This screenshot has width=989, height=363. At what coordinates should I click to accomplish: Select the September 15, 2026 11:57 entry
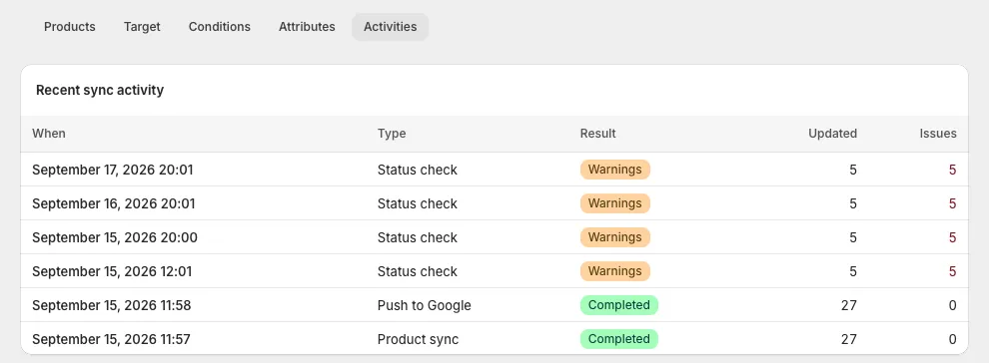click(494, 338)
